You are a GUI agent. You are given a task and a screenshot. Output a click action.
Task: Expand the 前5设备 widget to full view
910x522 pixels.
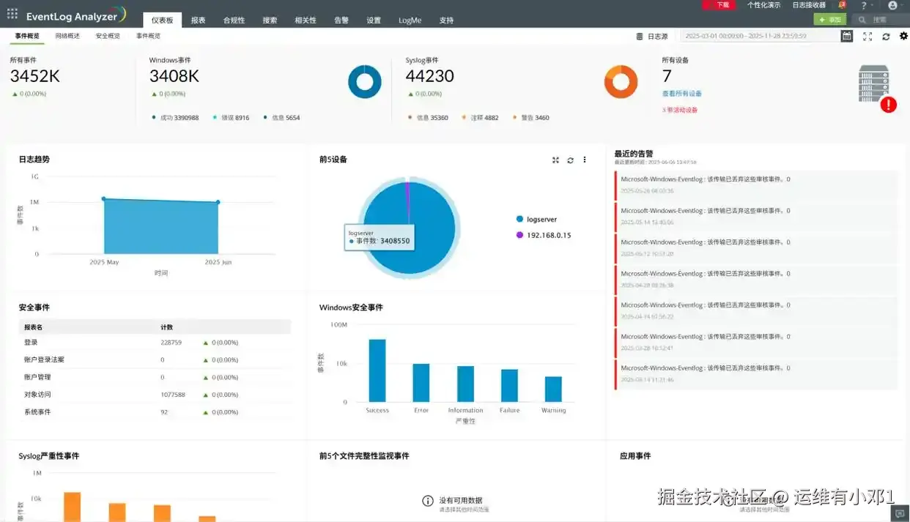pyautogui.click(x=555, y=160)
